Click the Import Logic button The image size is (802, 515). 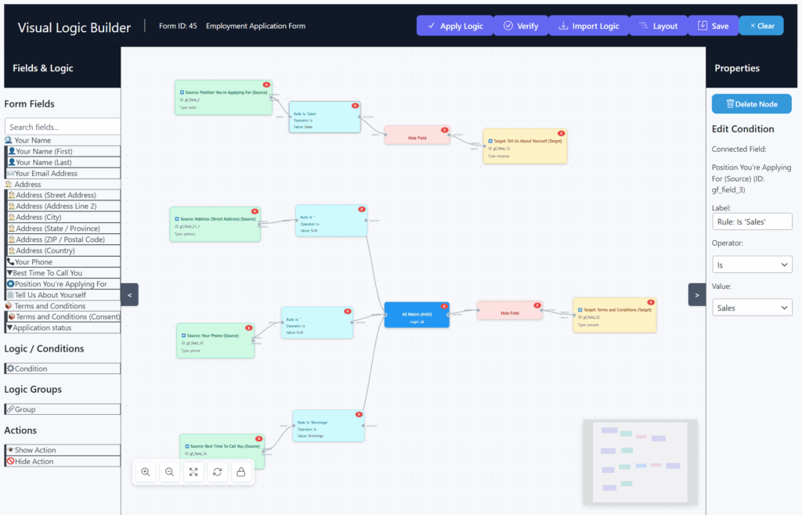588,26
